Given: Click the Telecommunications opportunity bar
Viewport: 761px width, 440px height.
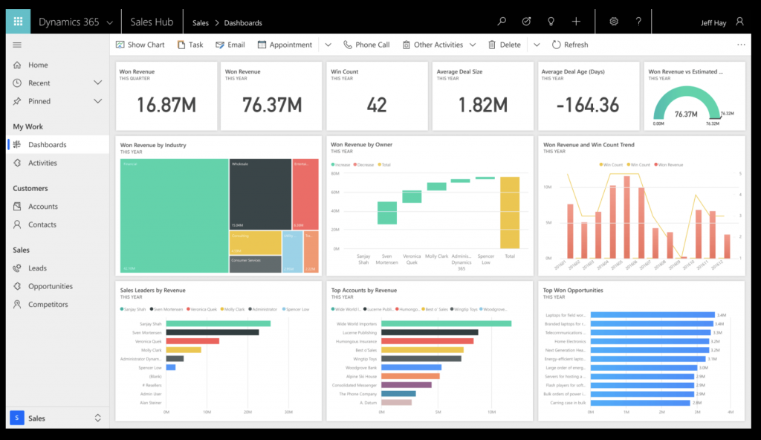Looking at the screenshot, I should pos(651,333).
